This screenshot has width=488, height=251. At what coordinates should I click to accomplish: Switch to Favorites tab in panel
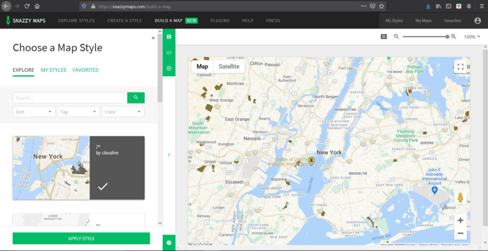coord(85,70)
